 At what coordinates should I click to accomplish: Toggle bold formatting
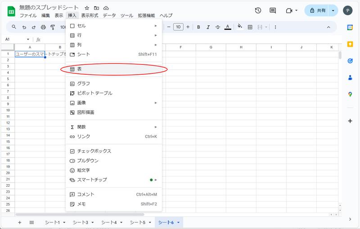[x=198, y=27]
